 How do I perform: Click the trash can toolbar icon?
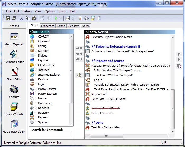48,18
